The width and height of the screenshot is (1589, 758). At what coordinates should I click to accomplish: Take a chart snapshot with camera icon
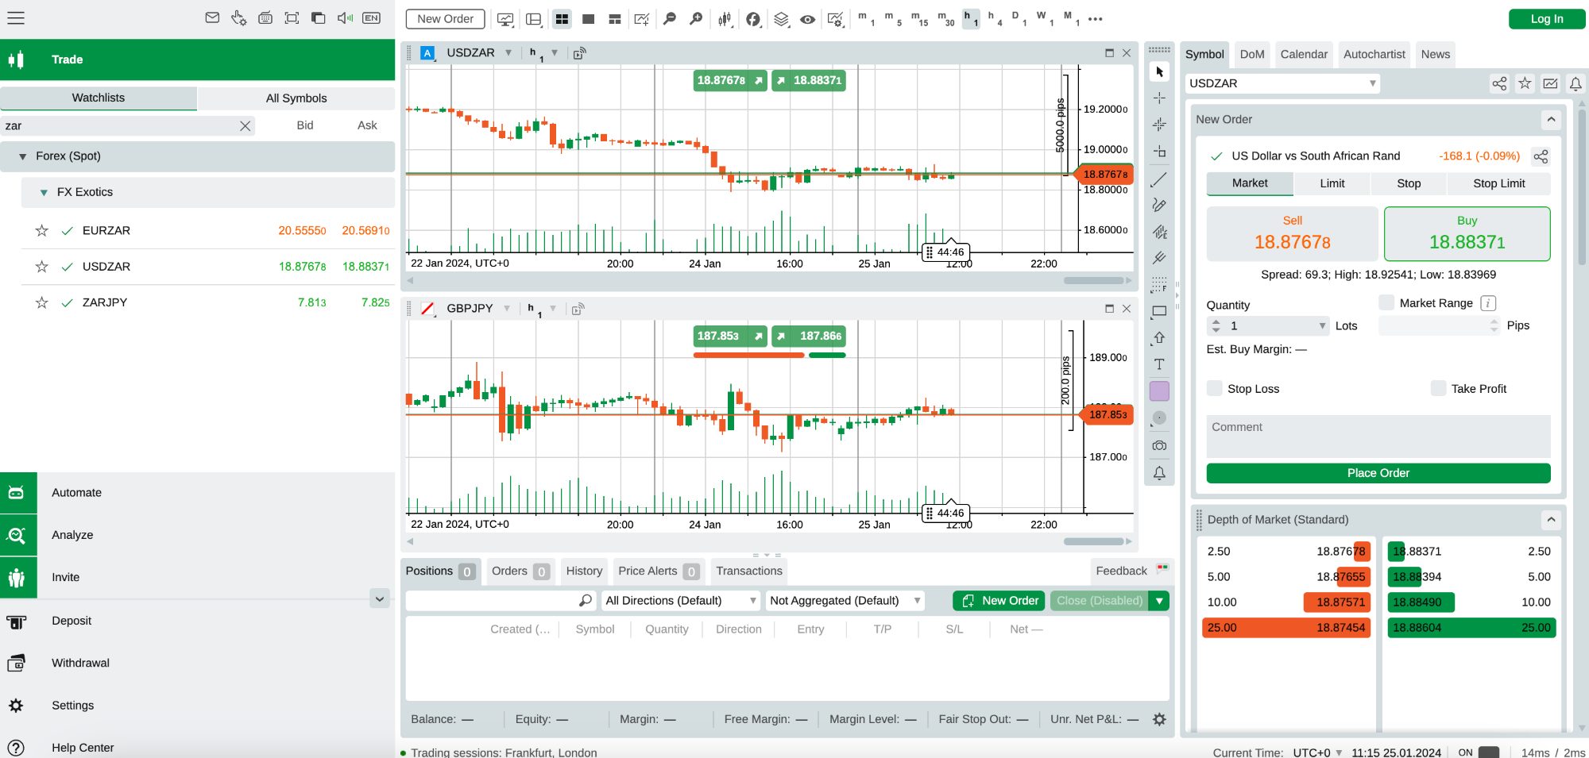tap(1159, 446)
